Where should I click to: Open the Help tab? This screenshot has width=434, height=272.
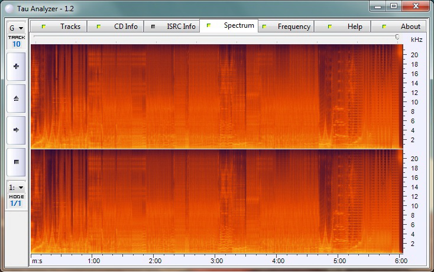[x=342, y=27]
